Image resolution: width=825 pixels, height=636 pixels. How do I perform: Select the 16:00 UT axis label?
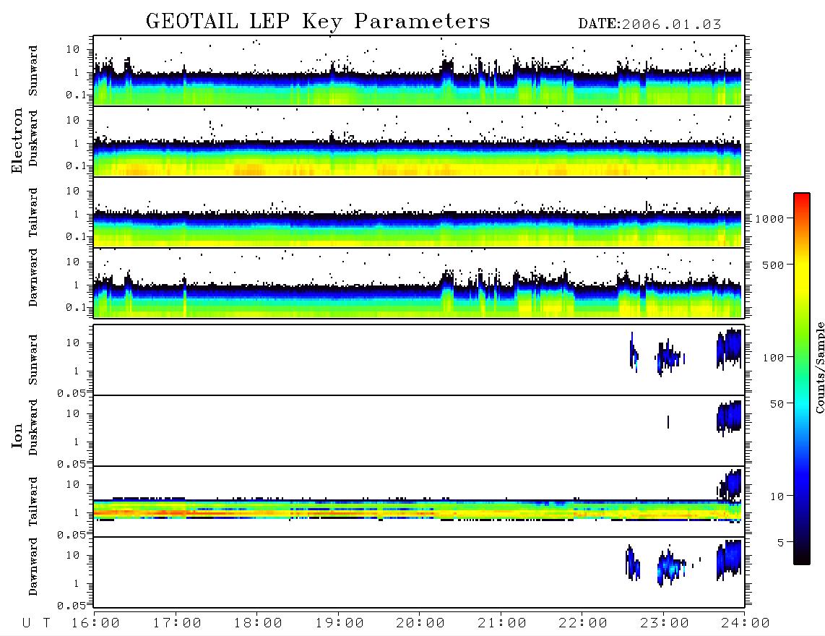tap(96, 623)
